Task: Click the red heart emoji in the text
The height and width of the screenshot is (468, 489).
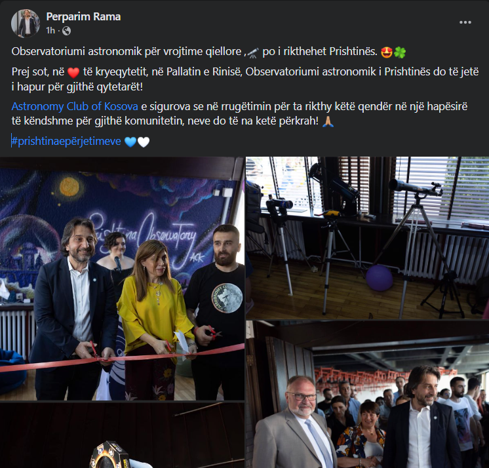Action: pyautogui.click(x=73, y=73)
